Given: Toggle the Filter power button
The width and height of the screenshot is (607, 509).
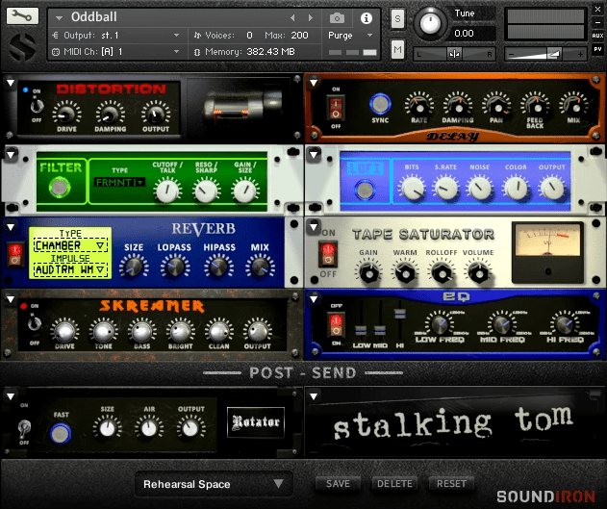Looking at the screenshot, I should pos(60,188).
